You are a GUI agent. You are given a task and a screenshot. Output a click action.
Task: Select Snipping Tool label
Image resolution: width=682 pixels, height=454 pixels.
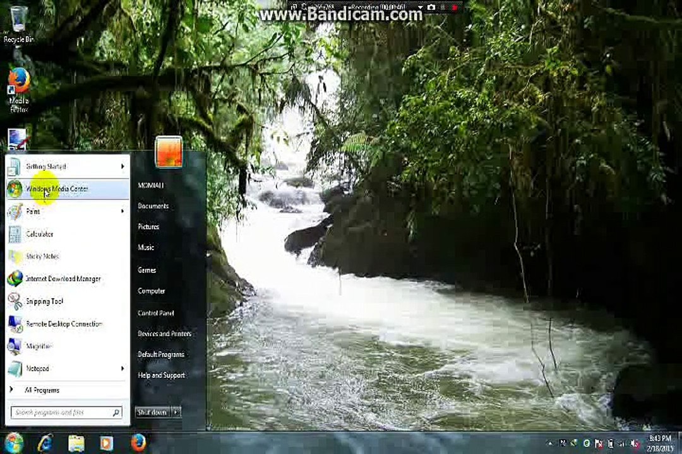point(44,301)
